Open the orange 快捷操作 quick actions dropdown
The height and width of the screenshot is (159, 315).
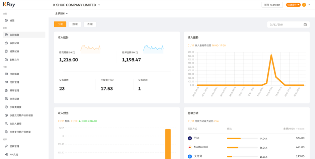[293, 5]
